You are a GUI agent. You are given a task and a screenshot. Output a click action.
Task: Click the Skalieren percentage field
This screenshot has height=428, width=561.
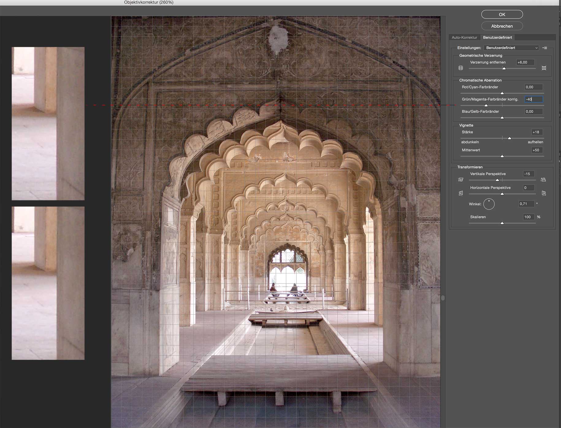529,217
